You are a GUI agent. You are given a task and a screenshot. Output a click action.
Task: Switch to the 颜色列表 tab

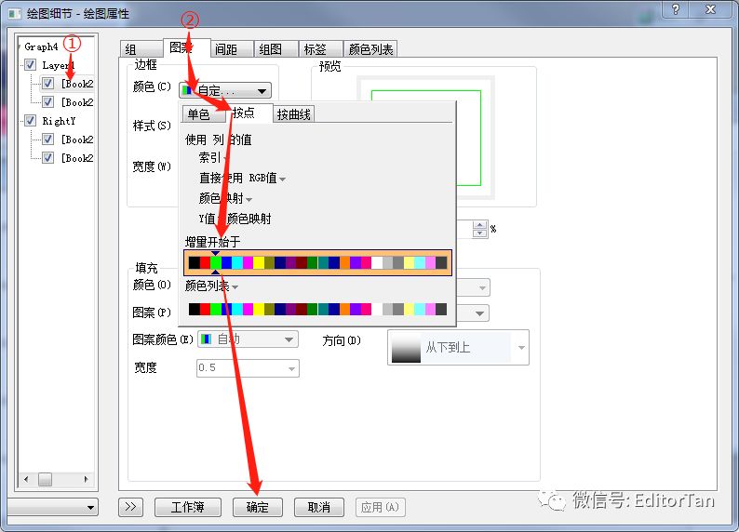[x=370, y=49]
